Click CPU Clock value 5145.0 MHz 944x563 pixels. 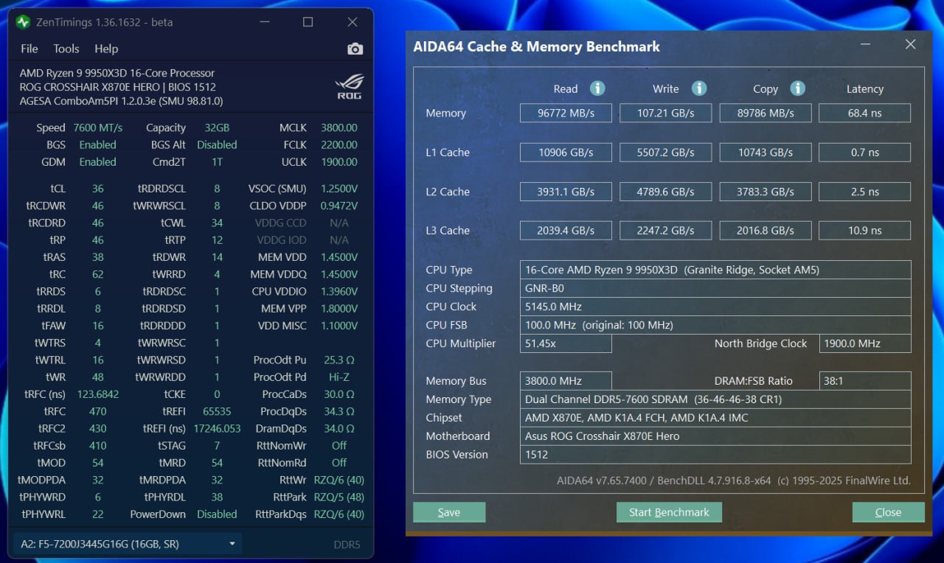(715, 307)
